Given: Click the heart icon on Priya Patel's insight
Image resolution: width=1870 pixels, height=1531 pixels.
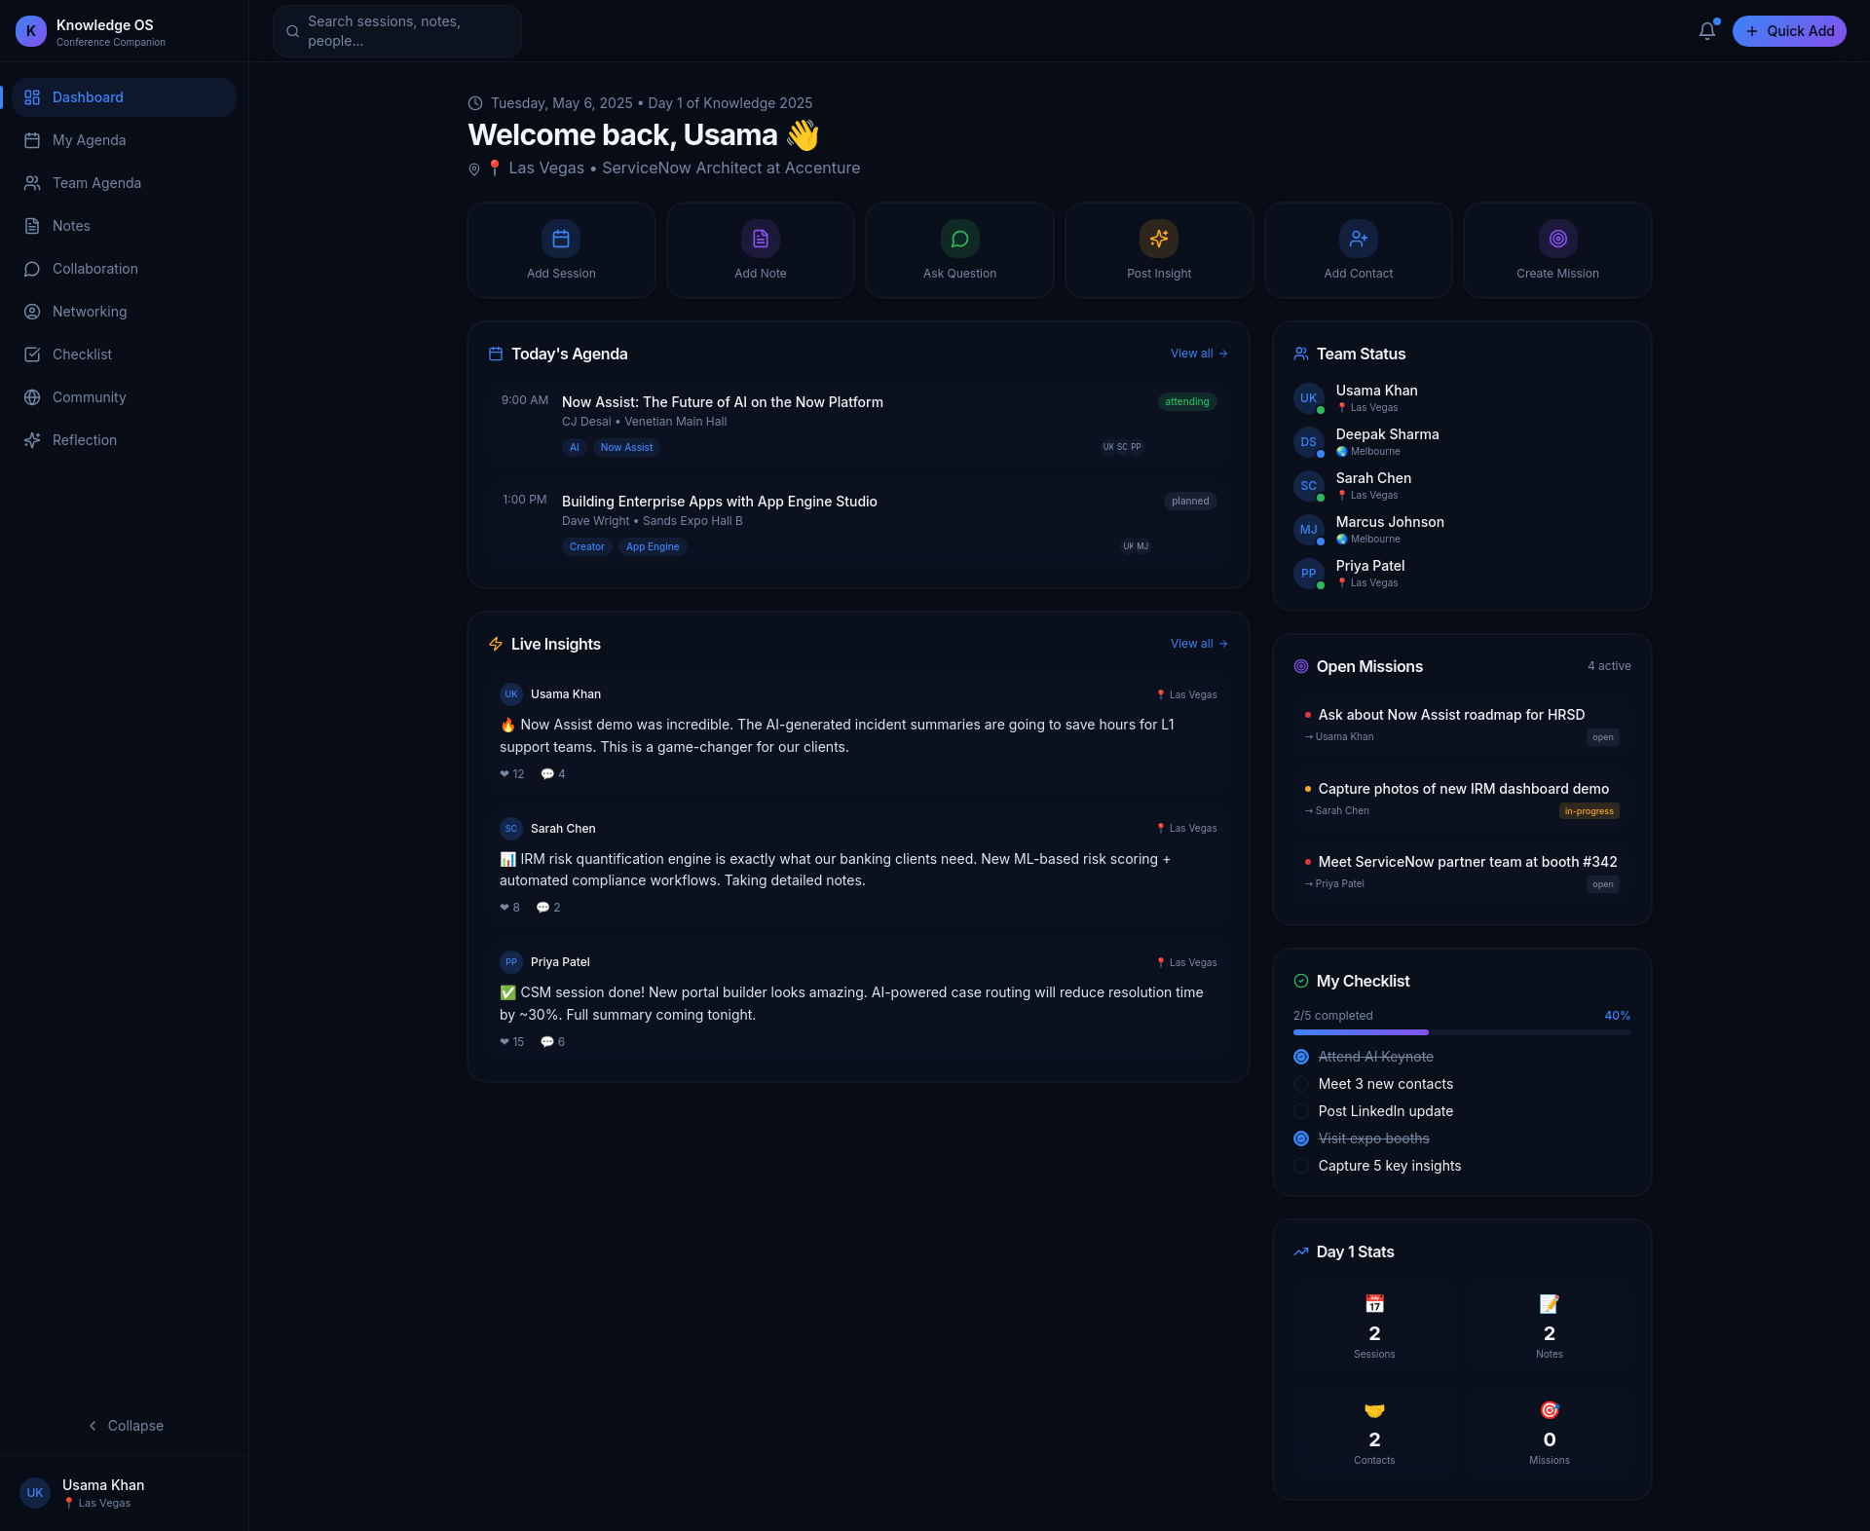Looking at the screenshot, I should 505,1042.
